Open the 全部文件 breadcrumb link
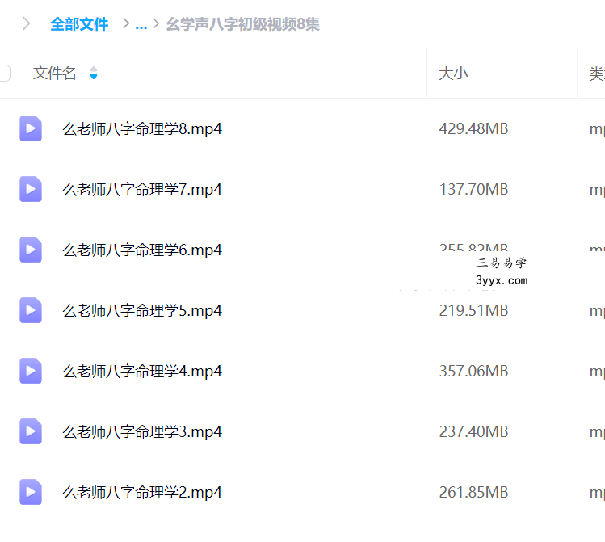This screenshot has height=542, width=605. [x=79, y=24]
